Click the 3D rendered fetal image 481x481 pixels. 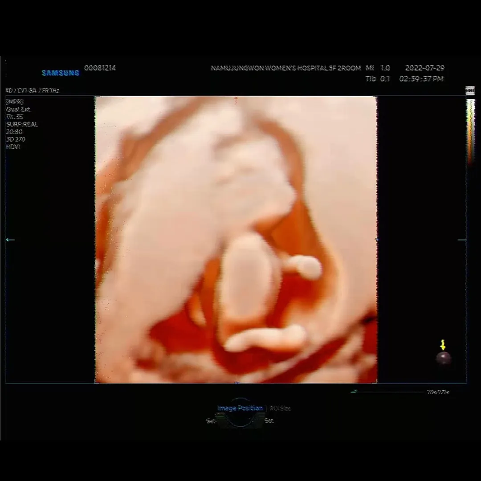tap(236, 240)
